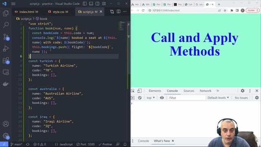This screenshot has height=147, width=261.
Task: Split the editor to the right
Action: click(x=119, y=11)
